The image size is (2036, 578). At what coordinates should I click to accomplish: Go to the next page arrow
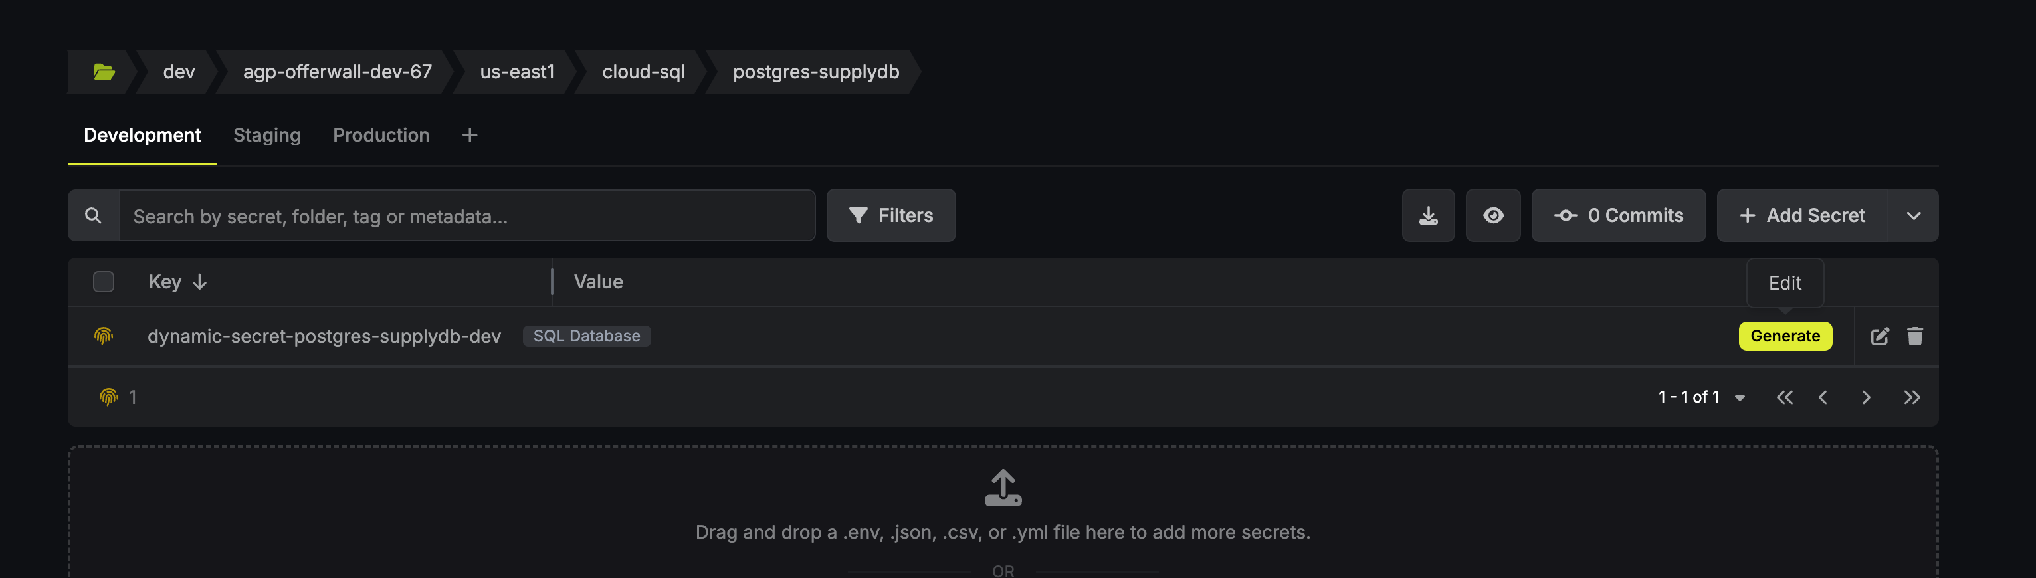[x=1865, y=398]
